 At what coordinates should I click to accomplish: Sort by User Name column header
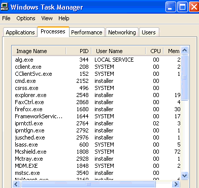tap(118, 51)
